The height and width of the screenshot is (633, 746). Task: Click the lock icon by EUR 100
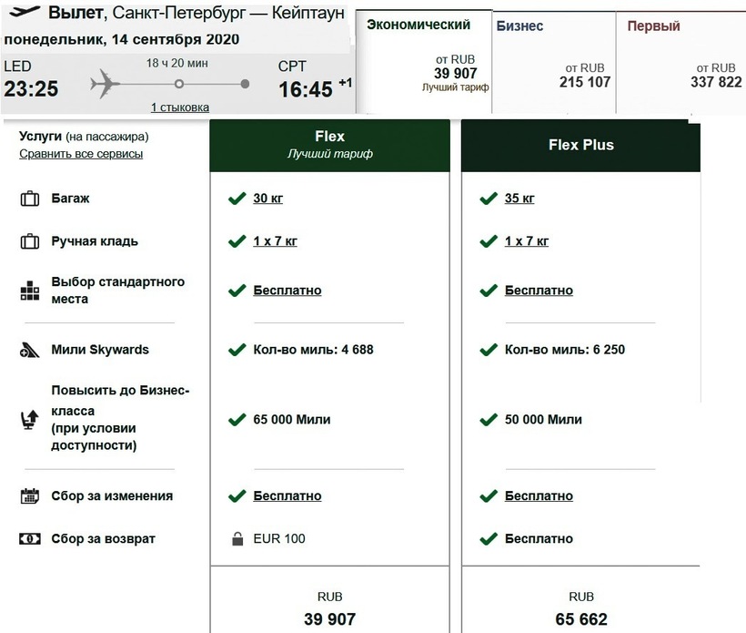pyautogui.click(x=237, y=539)
